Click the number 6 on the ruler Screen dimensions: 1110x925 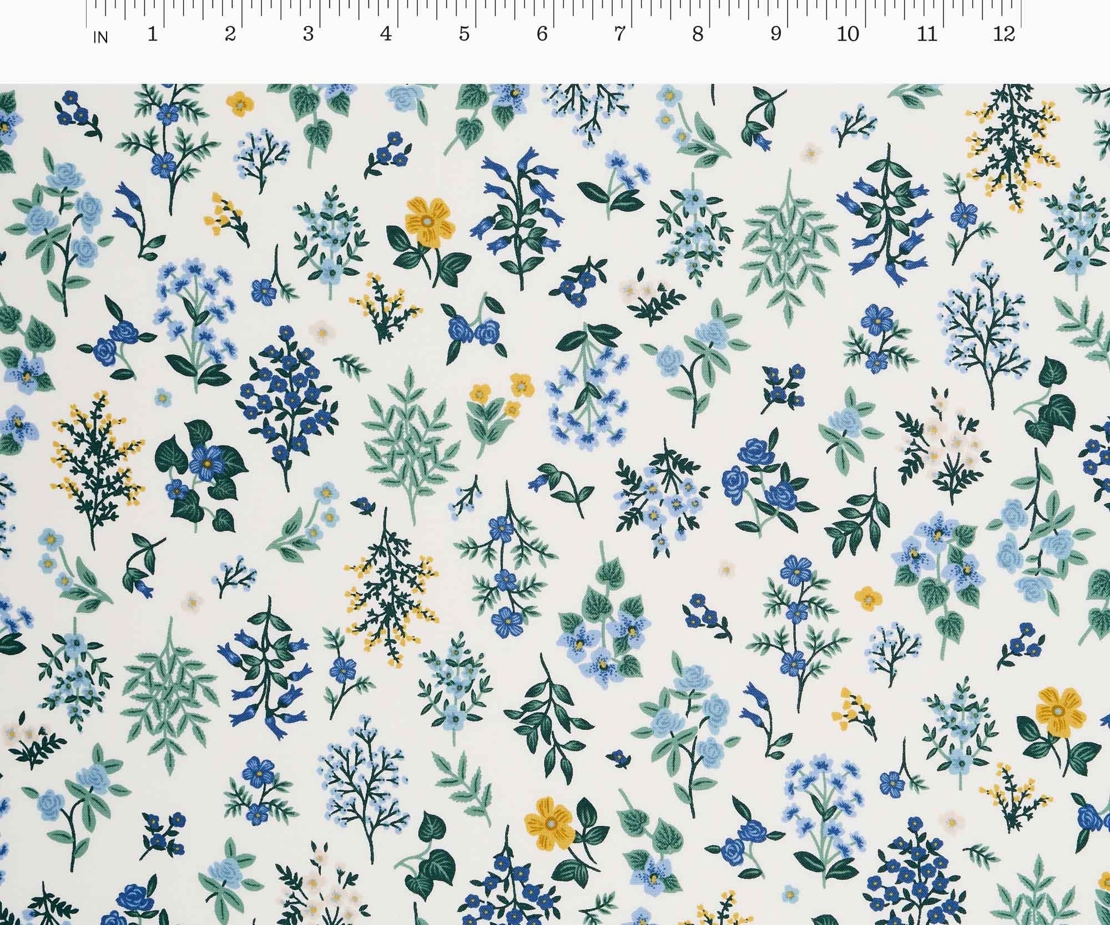[x=542, y=34]
